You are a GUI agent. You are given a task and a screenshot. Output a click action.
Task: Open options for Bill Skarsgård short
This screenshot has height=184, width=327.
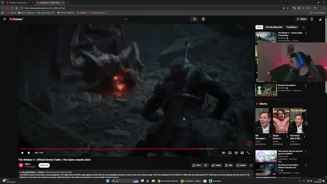pyautogui.click(x=270, y=137)
